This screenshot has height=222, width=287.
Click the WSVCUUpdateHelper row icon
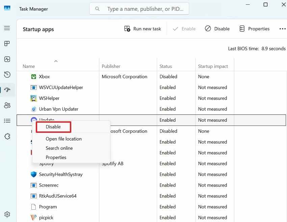coord(33,88)
